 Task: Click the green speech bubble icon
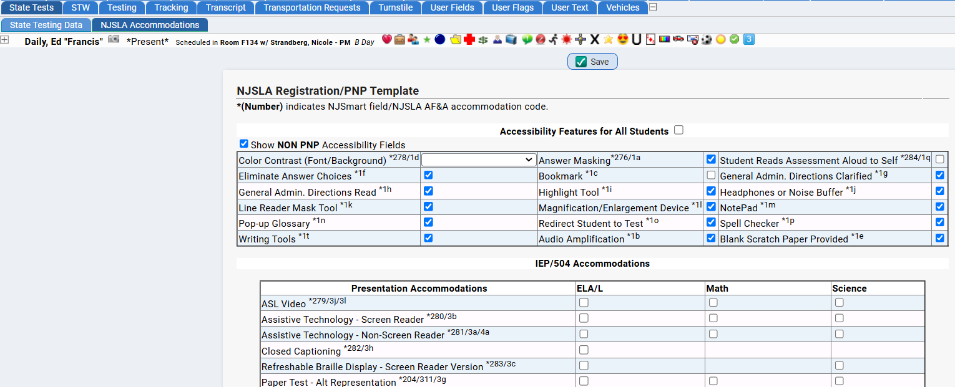(527, 39)
